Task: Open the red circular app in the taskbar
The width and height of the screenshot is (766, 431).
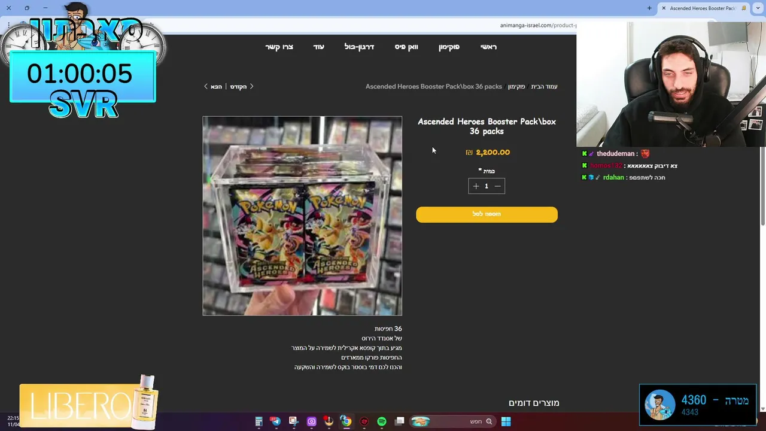Action: coord(364,421)
